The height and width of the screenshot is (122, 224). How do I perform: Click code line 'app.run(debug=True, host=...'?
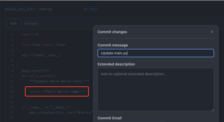[61, 113]
